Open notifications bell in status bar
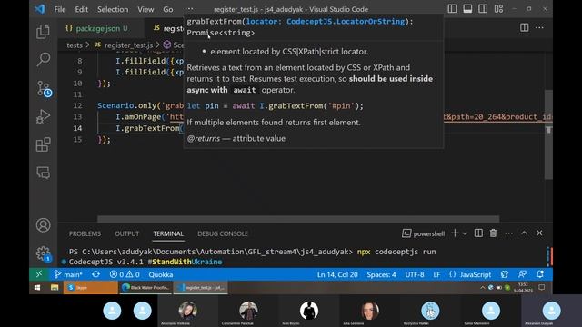 click(540, 274)
